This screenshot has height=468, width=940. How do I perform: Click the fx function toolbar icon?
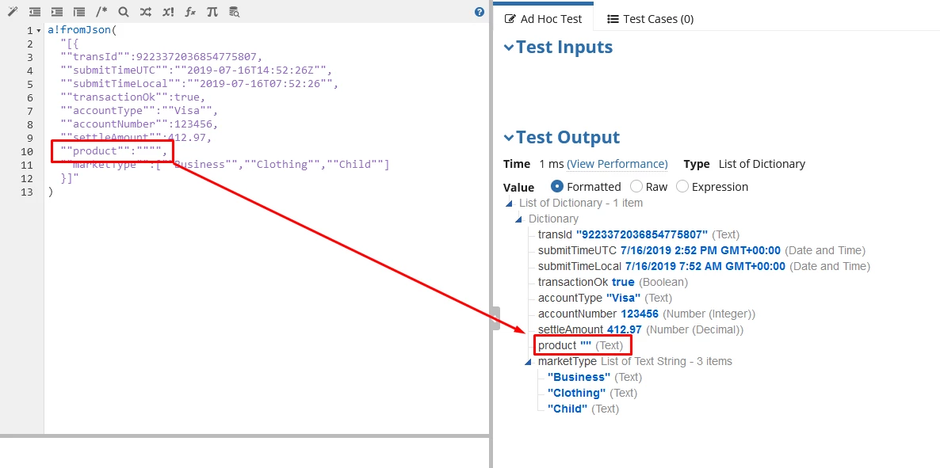[x=190, y=11]
